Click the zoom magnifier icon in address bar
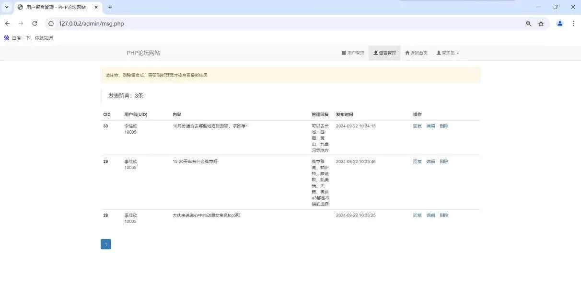Viewport: 581px width, 308px height. point(529,23)
